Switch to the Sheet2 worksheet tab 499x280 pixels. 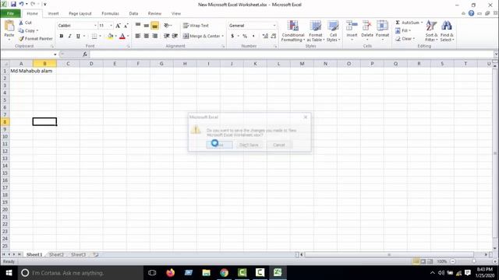(56, 254)
